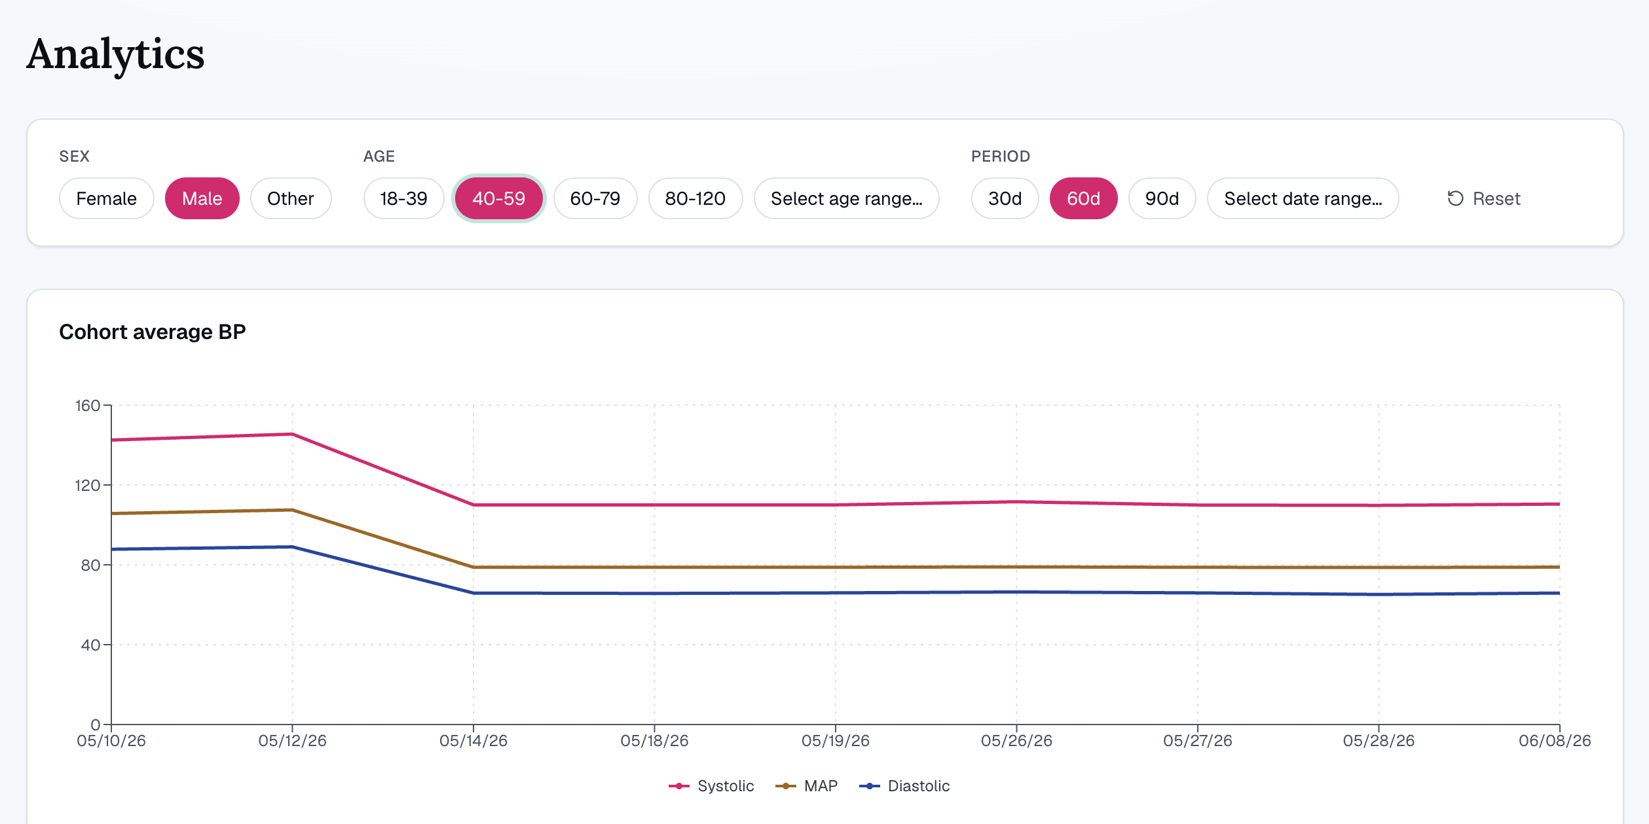Select the Other sex filter
This screenshot has height=824, width=1649.
291,198
